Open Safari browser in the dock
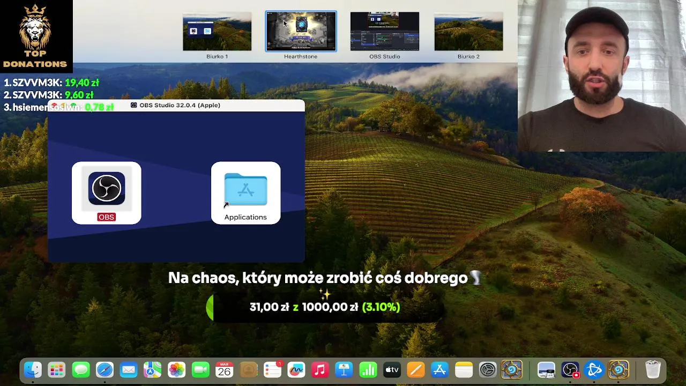The image size is (686, 386). tap(105, 370)
